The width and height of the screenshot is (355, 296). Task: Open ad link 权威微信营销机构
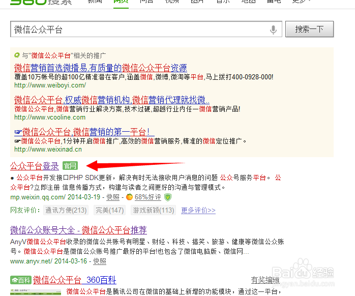click(x=112, y=100)
